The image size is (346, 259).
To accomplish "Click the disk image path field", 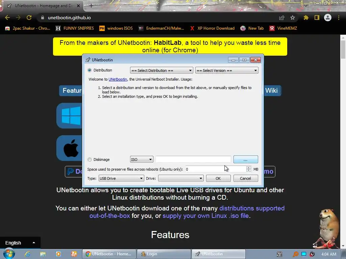I will pos(193,159).
